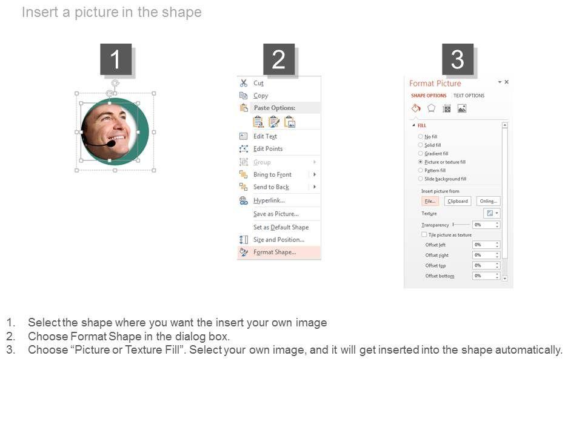Collapse the Fill section
Screen dimensions: 582x436
click(414, 125)
